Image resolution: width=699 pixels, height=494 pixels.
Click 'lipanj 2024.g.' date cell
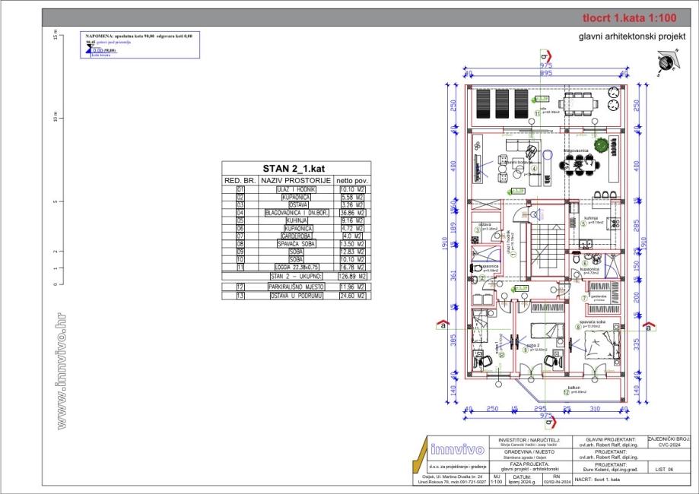(x=522, y=482)
